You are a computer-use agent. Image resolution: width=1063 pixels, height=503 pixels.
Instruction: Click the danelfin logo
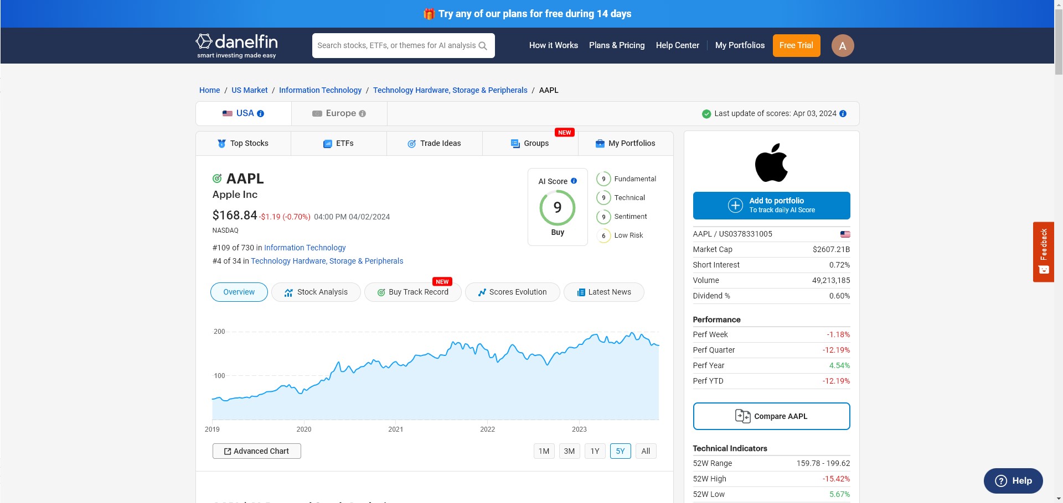236,46
